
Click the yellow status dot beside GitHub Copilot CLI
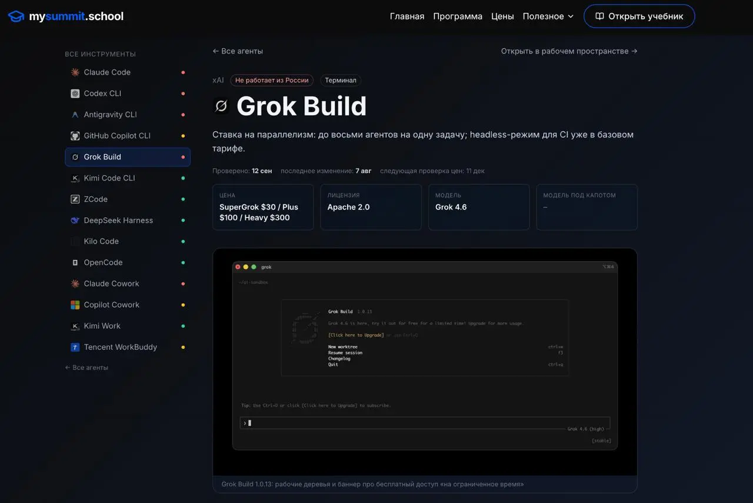coord(183,136)
